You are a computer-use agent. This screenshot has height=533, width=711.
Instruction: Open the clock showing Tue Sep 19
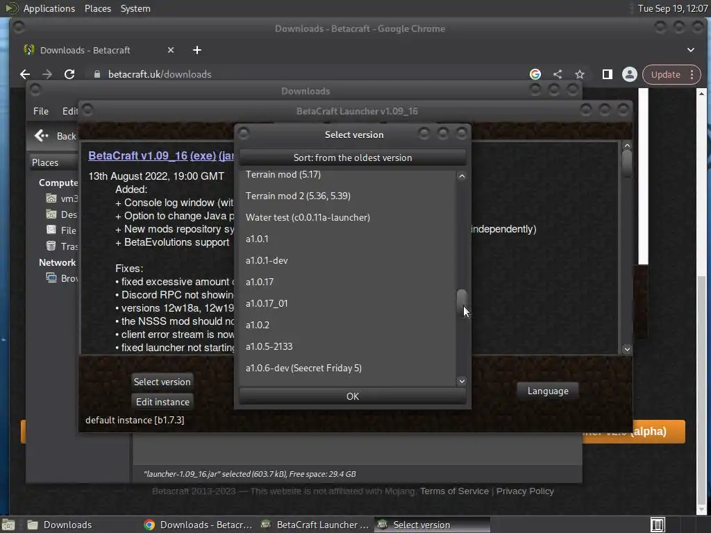click(x=672, y=8)
